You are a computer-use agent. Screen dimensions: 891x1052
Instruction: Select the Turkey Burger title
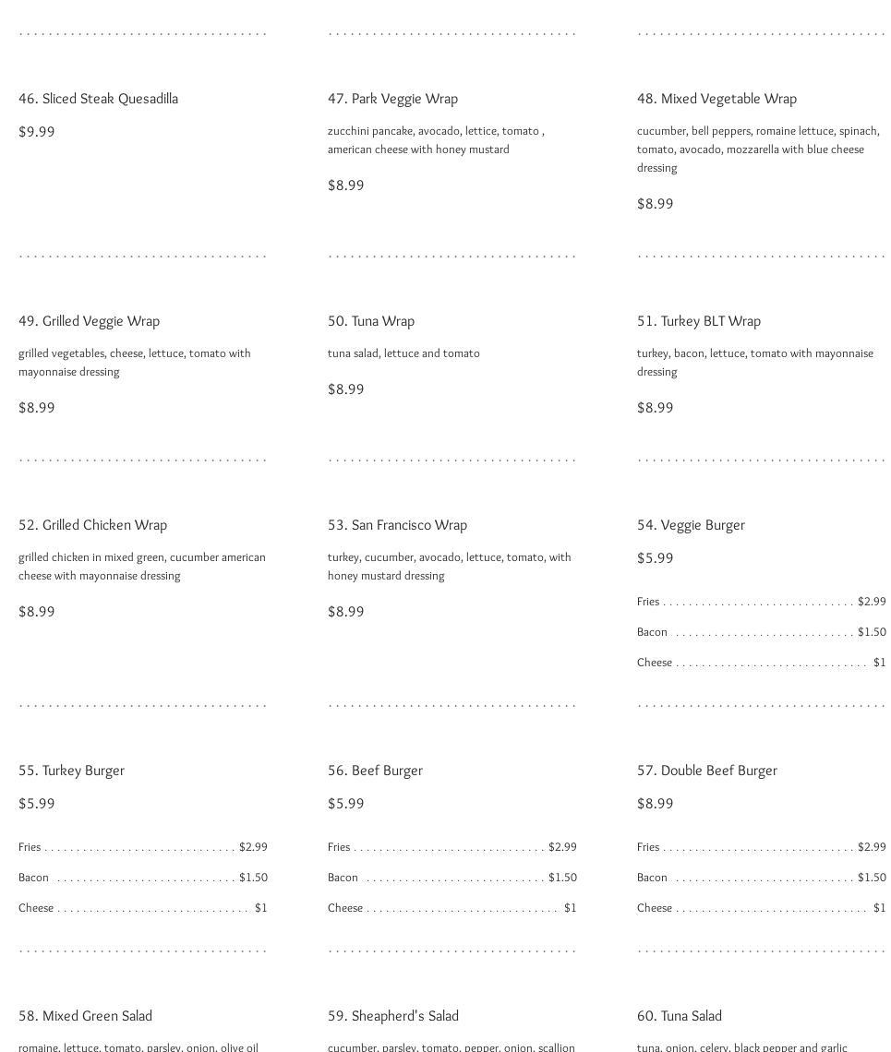tap(71, 771)
